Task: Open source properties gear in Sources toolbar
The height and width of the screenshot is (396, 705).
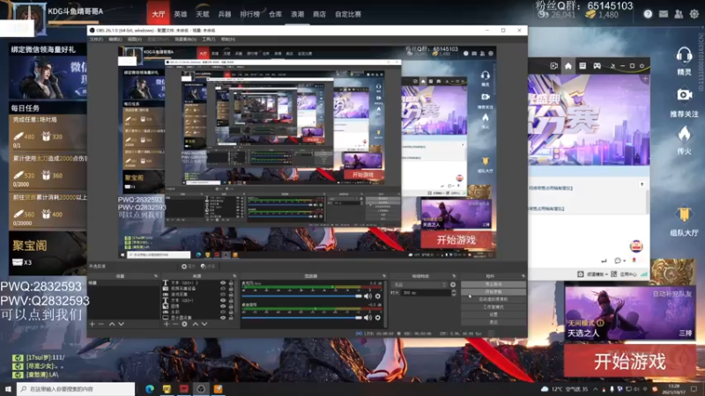Action: [185, 324]
